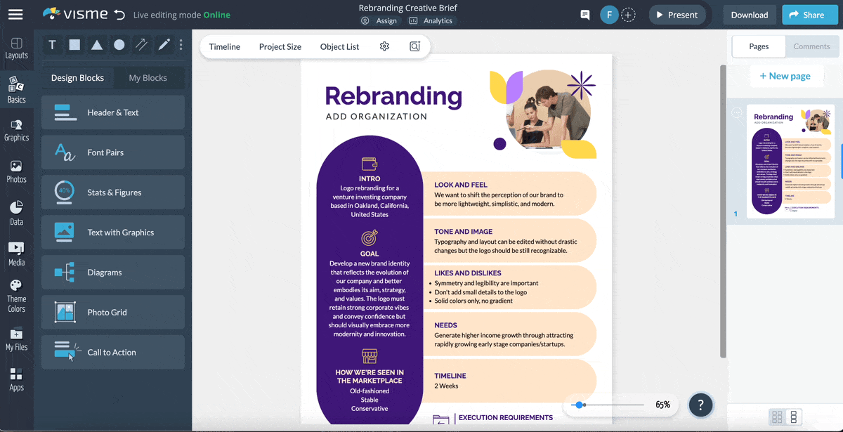Click the Download button

pos(749,15)
